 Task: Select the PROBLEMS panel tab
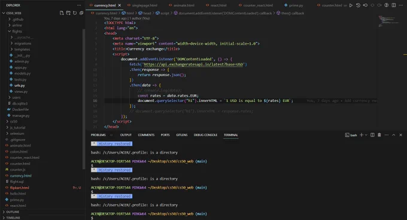[x=98, y=135]
